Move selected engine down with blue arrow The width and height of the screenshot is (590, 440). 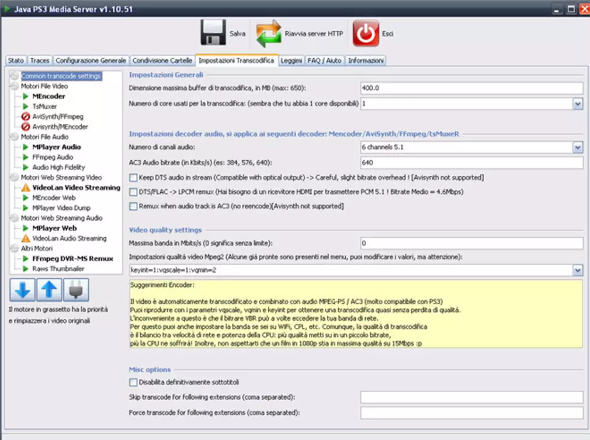coord(22,289)
